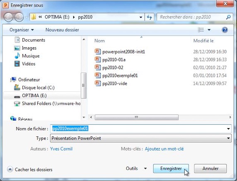Open the Musique library
This screenshot has height=181, width=237.
click(31, 56)
